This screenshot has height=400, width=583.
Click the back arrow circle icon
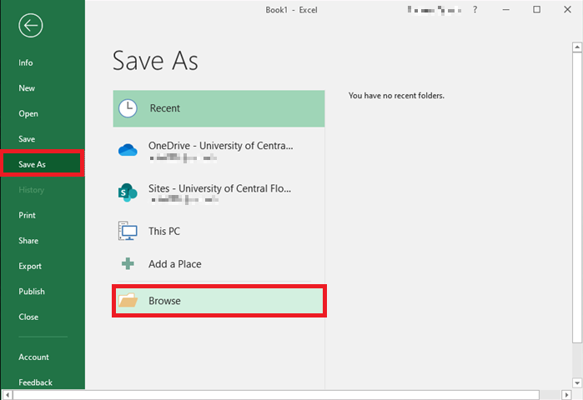tap(31, 25)
